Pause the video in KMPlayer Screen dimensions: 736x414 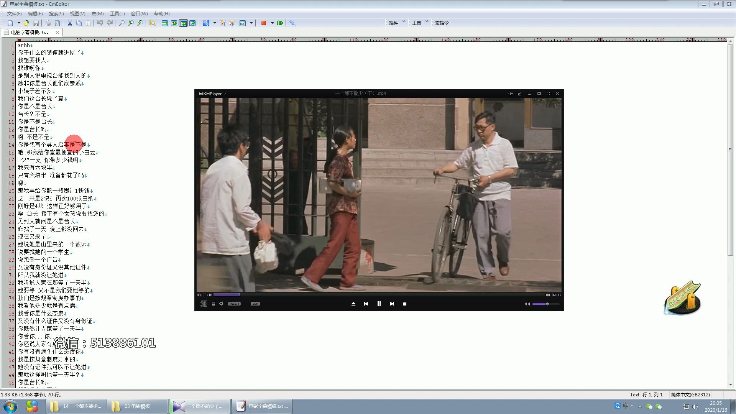click(379, 304)
